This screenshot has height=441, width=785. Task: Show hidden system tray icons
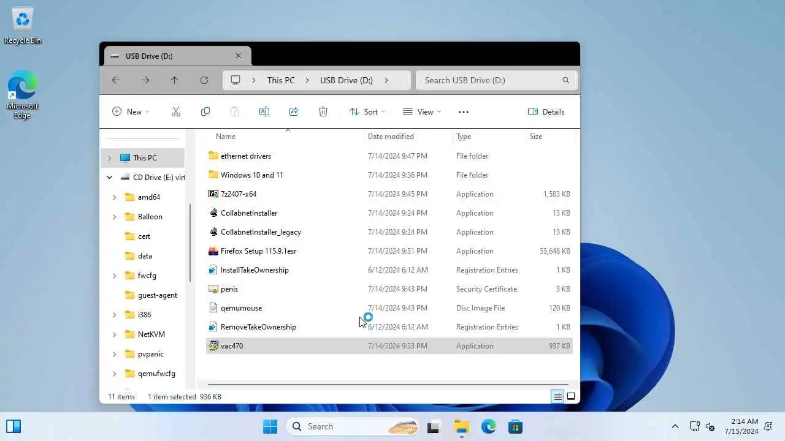coord(675,427)
